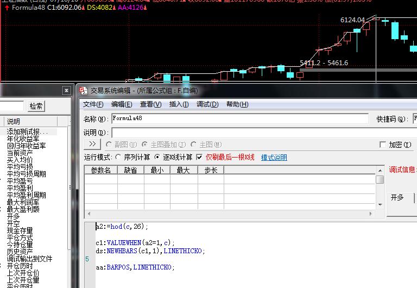The height and width of the screenshot is (288, 417).
Task: Select 逐K线计算 run mode
Action: [x=157, y=157]
